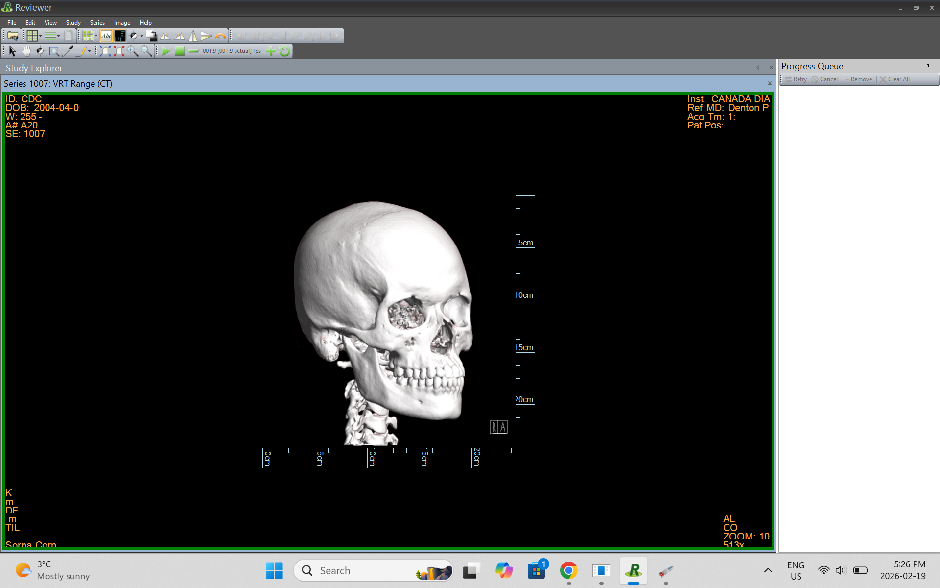Screen dimensions: 940x588
Task: Activate the magnifying glass tool
Action: pyautogui.click(x=54, y=50)
